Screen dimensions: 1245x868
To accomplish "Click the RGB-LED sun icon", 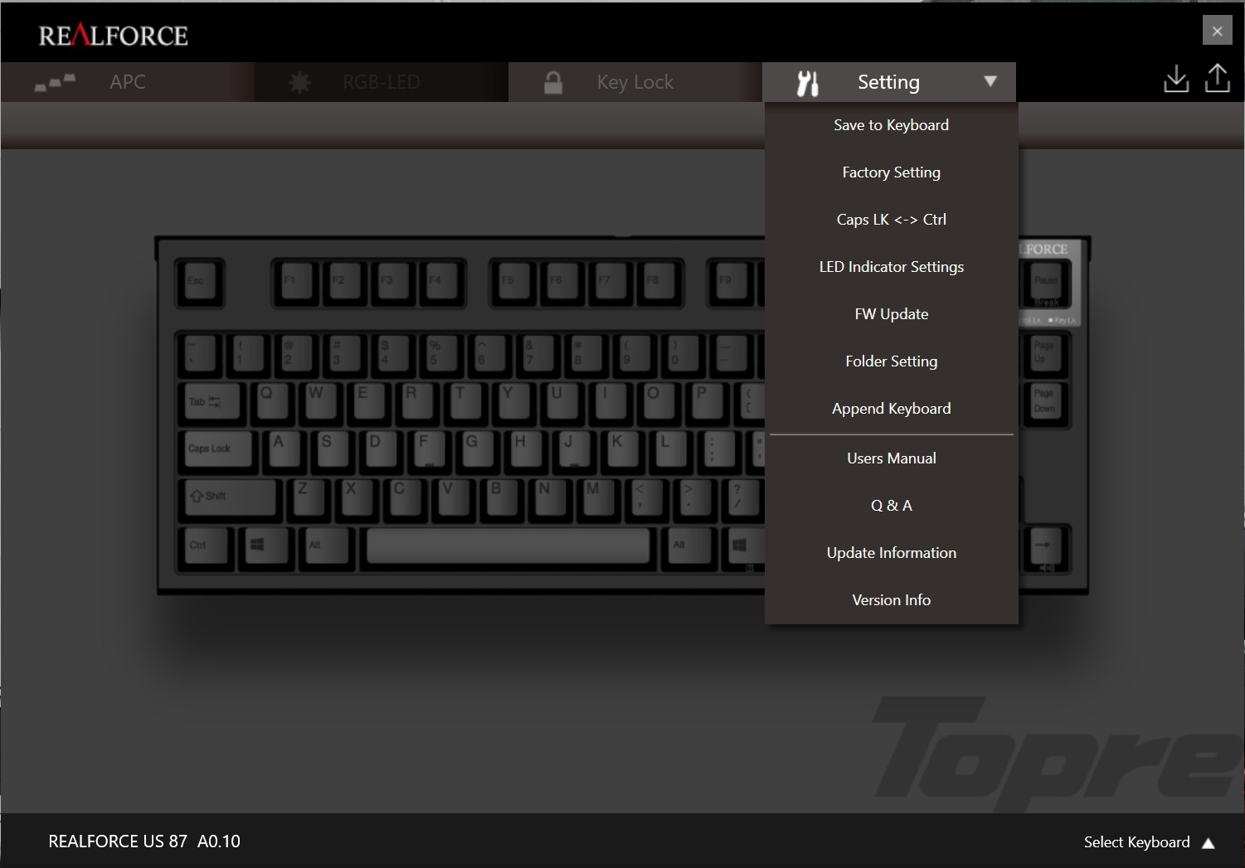I will coord(299,80).
